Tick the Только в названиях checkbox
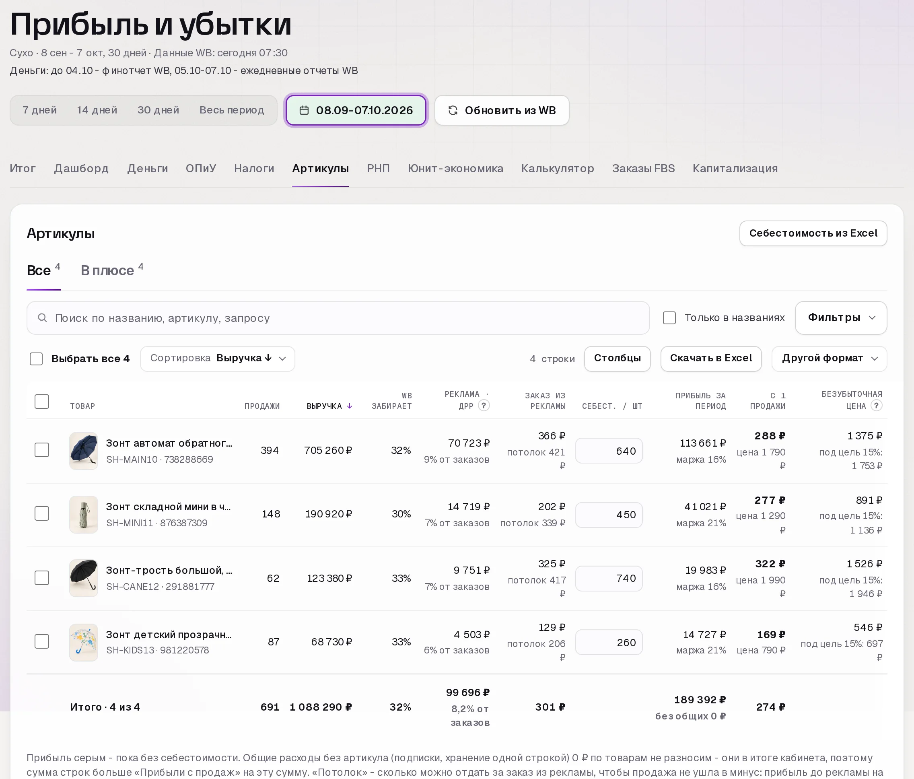Screen dimensions: 914x779 click(669, 317)
